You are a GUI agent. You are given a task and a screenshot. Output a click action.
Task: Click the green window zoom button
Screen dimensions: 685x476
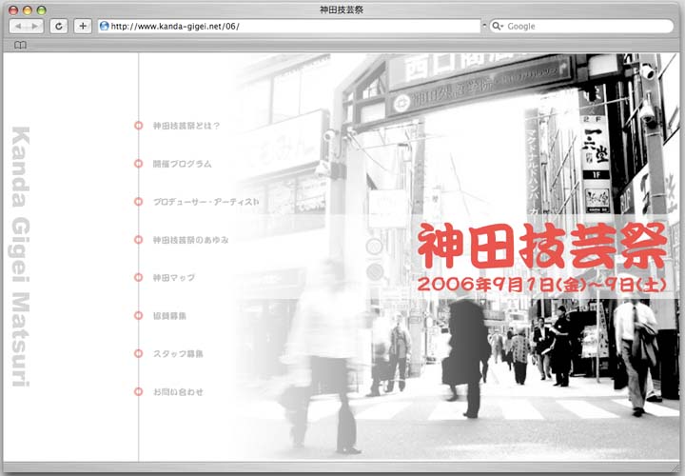[41, 9]
